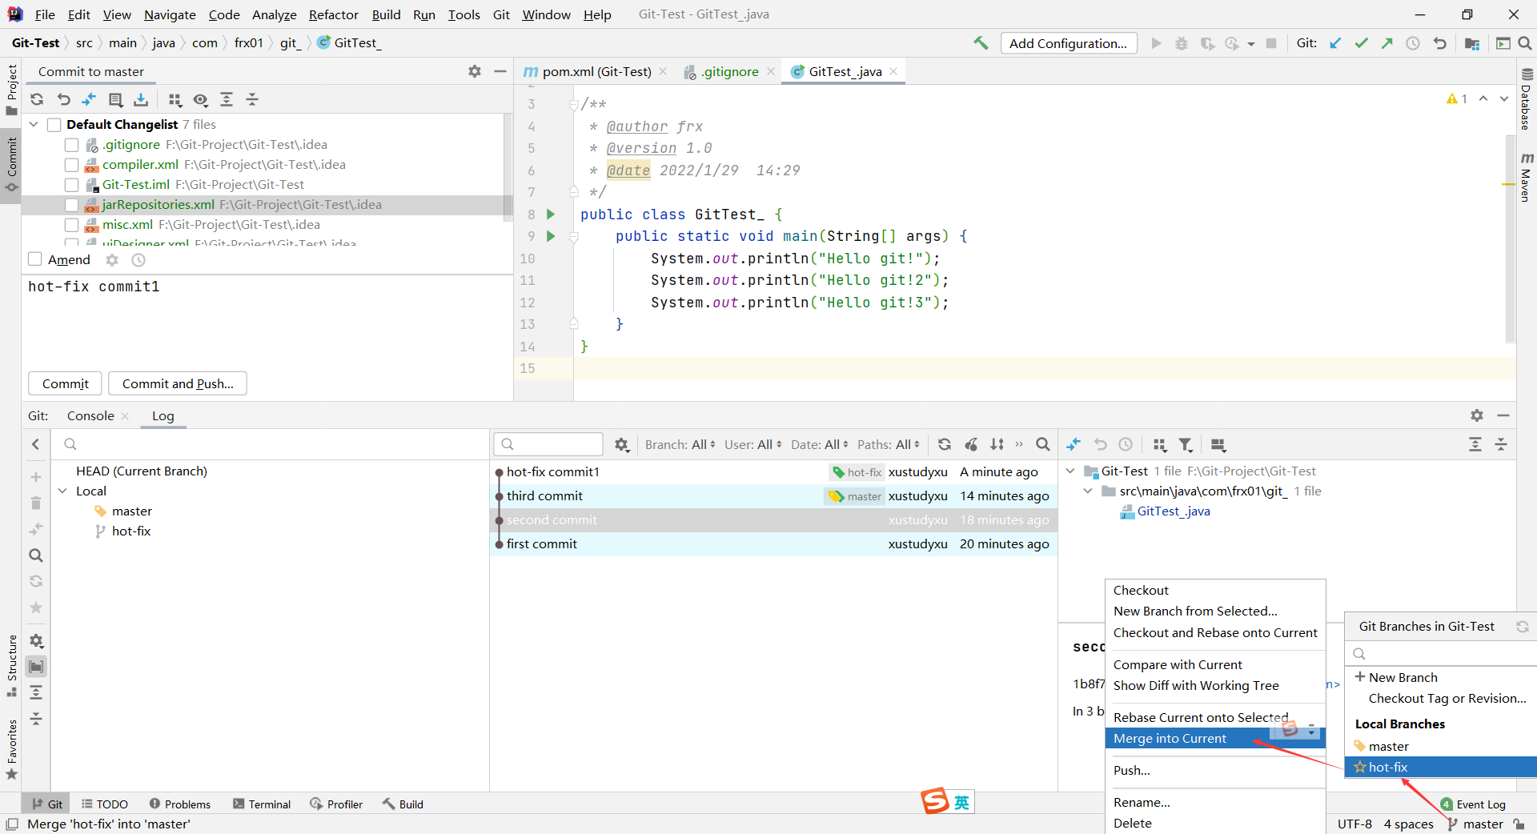Click Commit and Push button
The height and width of the screenshot is (834, 1537).
pyautogui.click(x=178, y=384)
